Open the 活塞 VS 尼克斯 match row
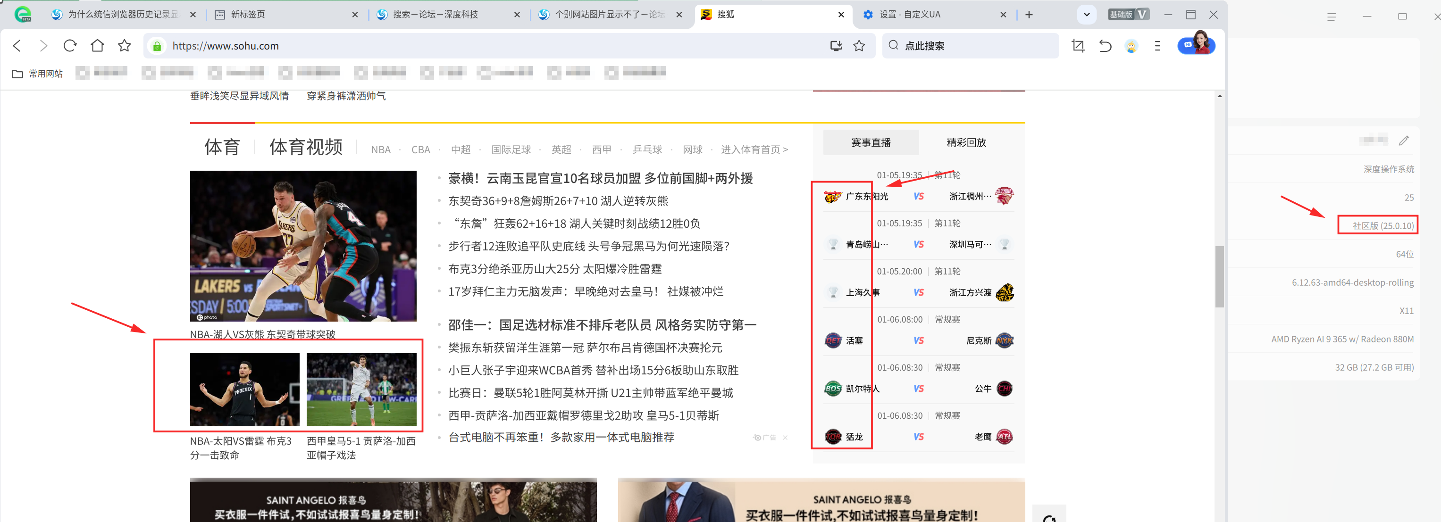Viewport: 1441px width, 522px height. (x=919, y=340)
